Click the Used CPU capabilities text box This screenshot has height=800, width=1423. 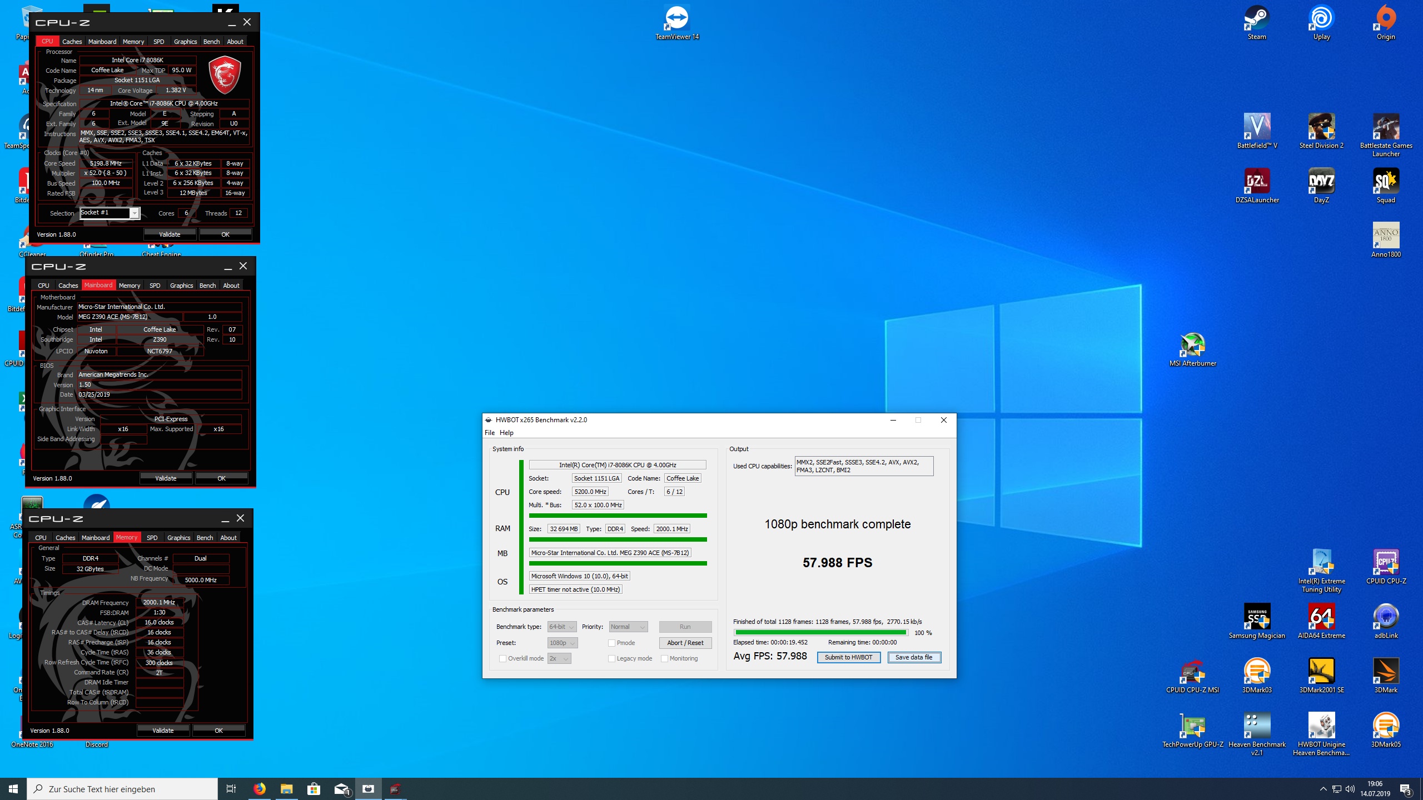click(x=864, y=466)
